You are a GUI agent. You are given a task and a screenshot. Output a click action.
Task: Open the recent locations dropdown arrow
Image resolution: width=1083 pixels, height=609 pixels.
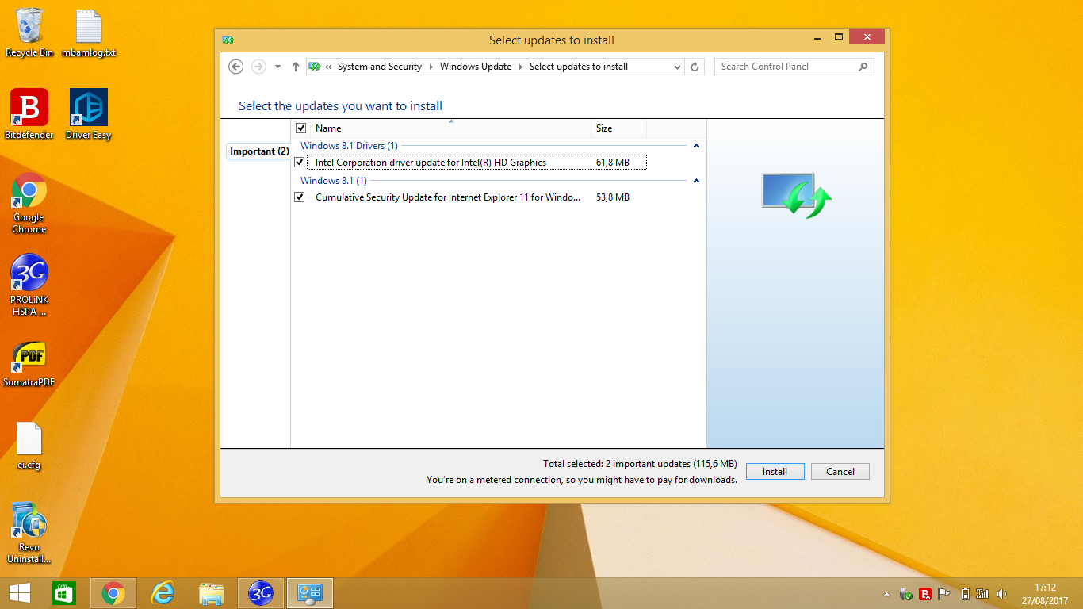click(x=277, y=67)
